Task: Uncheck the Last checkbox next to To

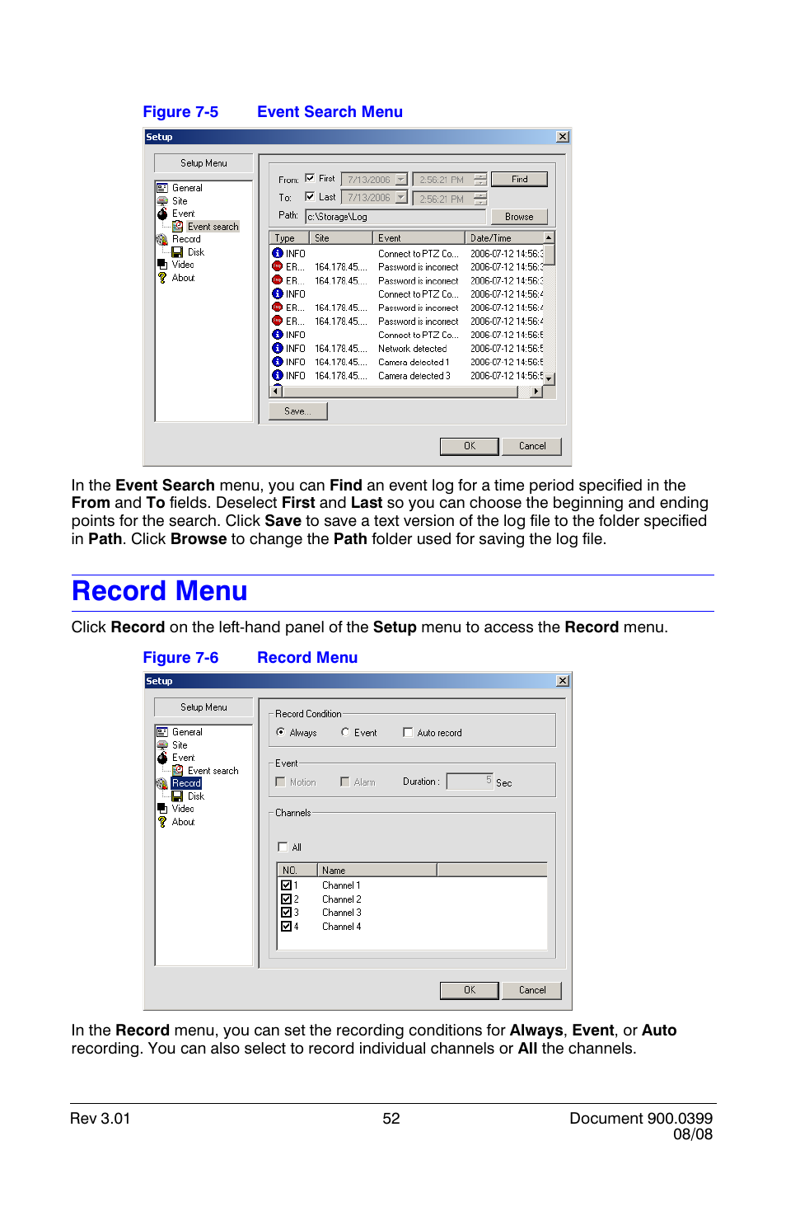Action: [310, 196]
